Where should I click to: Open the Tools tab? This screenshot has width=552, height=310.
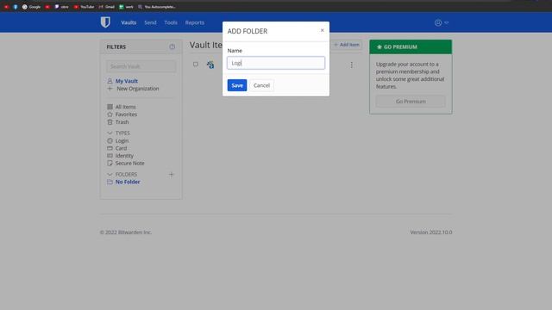point(171,22)
